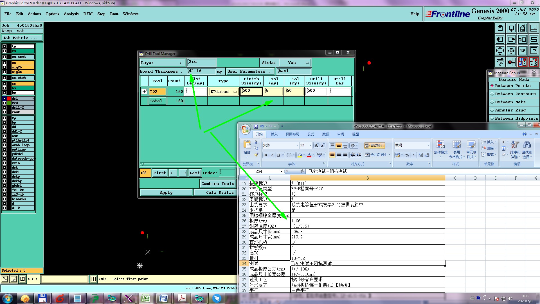
Task: Open the wrench and palette tools icon
Action: pyautogui.click(x=500, y=62)
